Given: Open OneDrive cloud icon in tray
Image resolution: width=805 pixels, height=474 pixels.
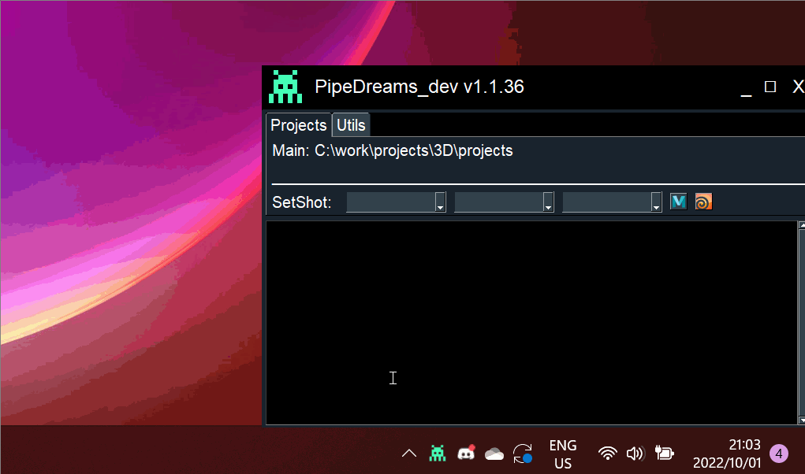Looking at the screenshot, I should (494, 454).
